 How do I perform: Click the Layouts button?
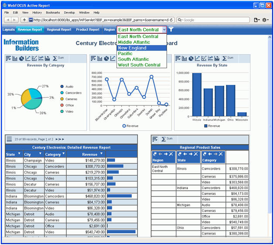(9, 30)
